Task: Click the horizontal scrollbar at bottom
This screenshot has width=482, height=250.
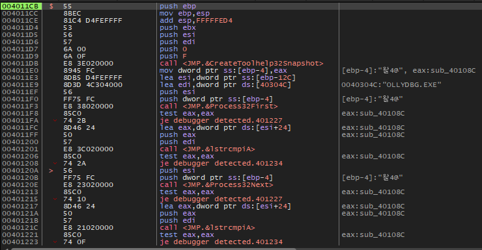Action: (154, 249)
